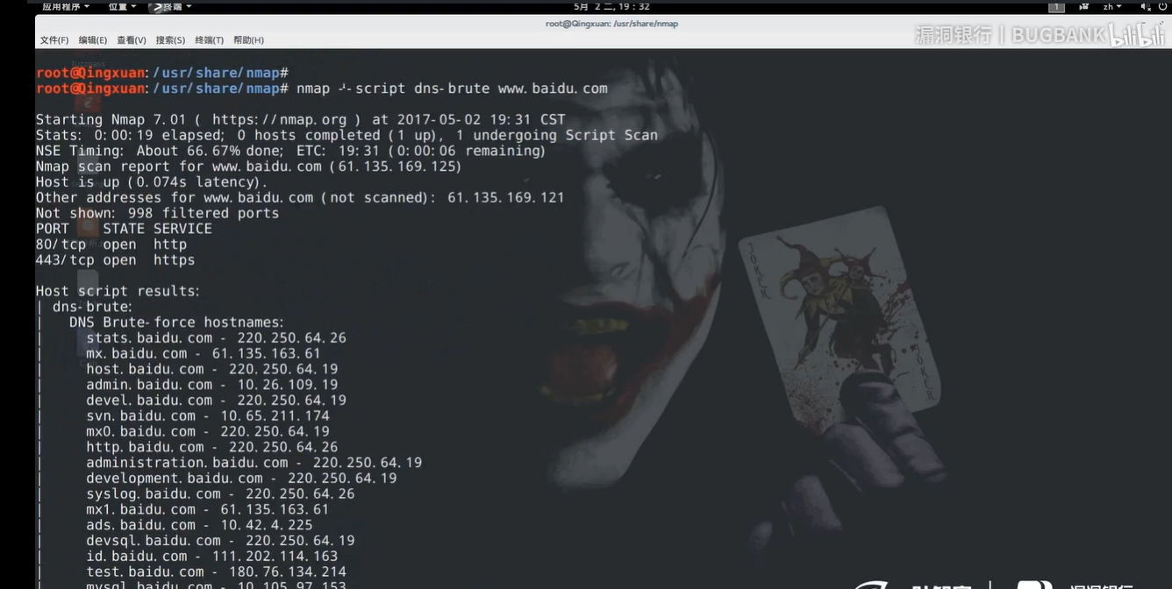Click the ads.baidu.com result line

coord(199,525)
